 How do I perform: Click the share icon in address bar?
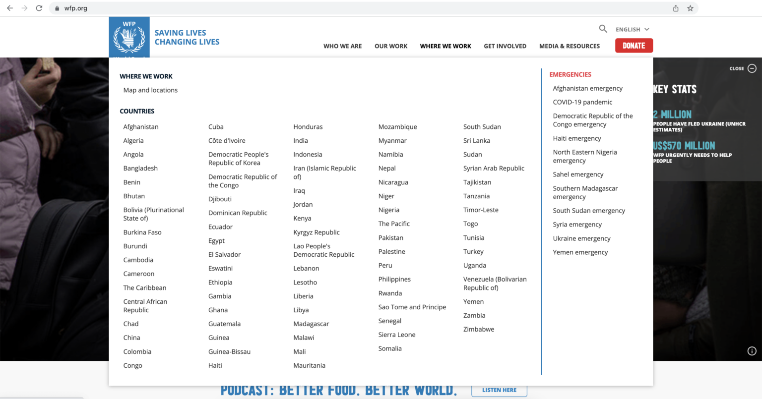[676, 8]
